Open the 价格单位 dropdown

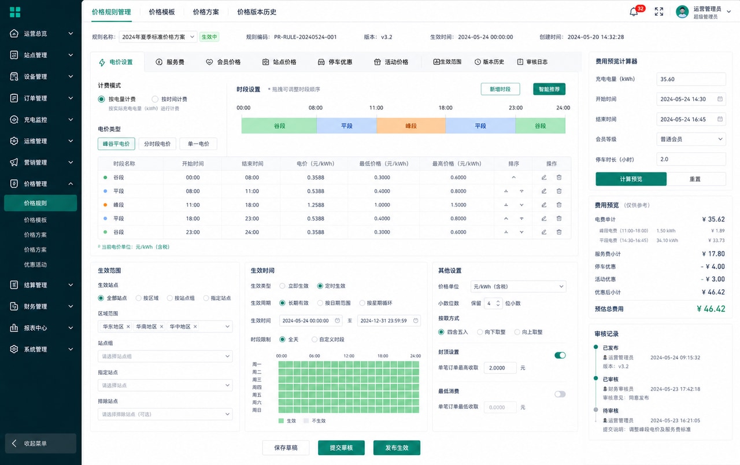(518, 286)
